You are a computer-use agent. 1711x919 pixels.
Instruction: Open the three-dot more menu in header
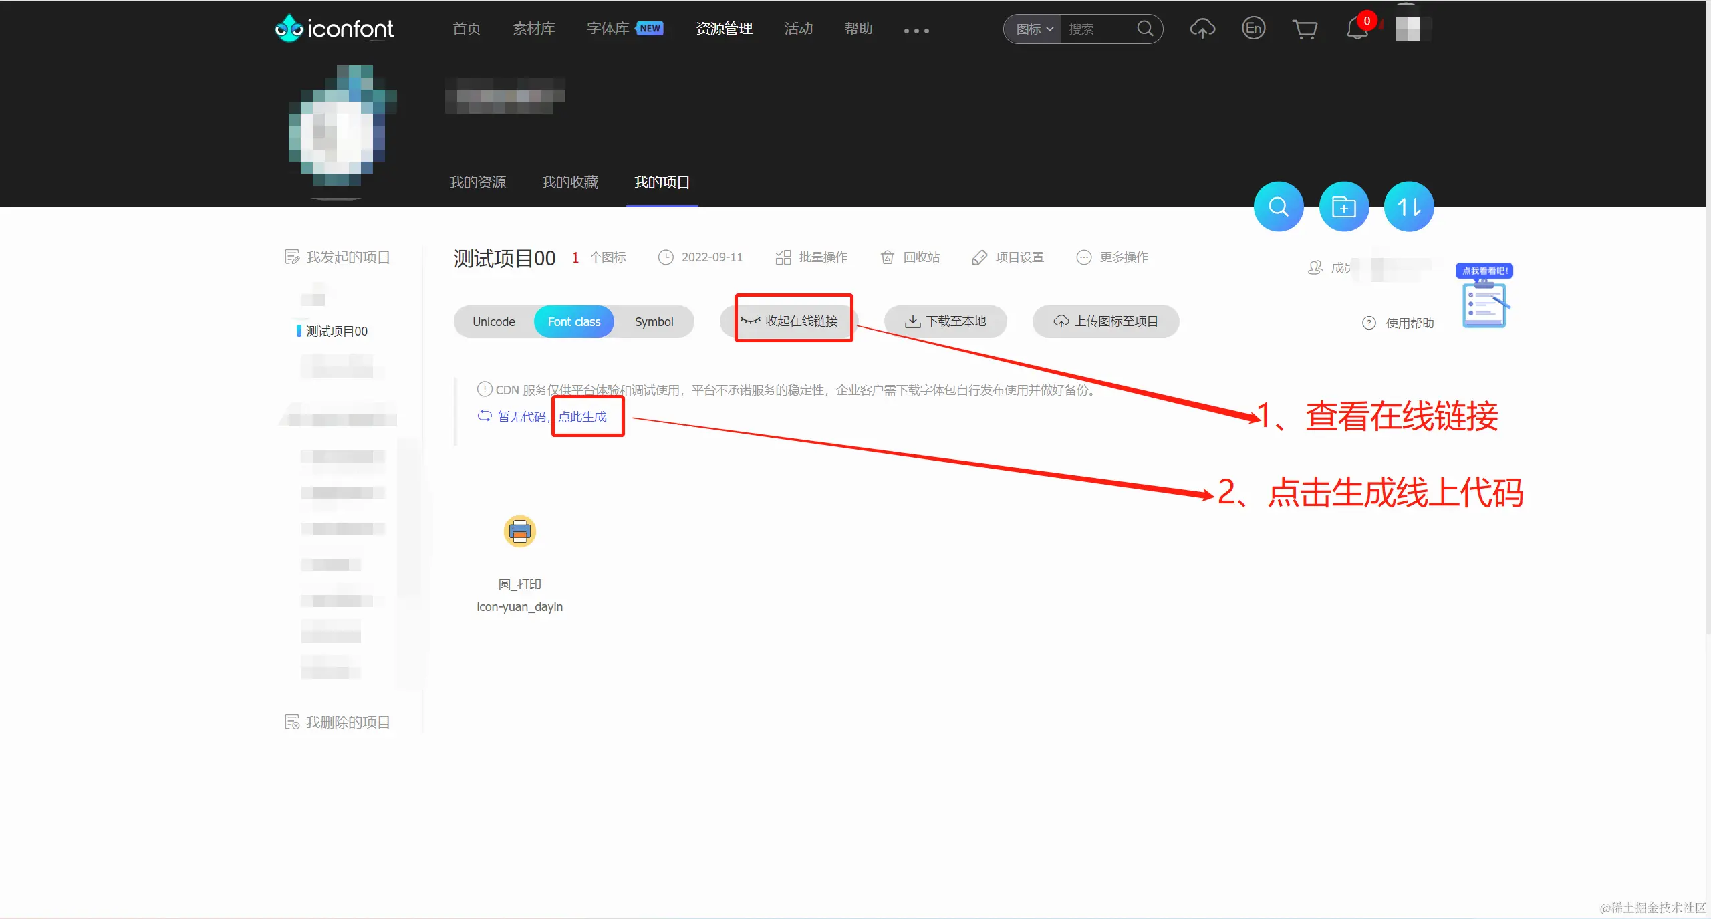point(916,31)
